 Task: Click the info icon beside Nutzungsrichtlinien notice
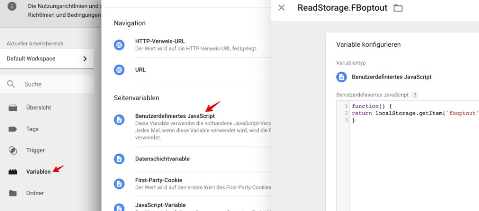(12, 6)
